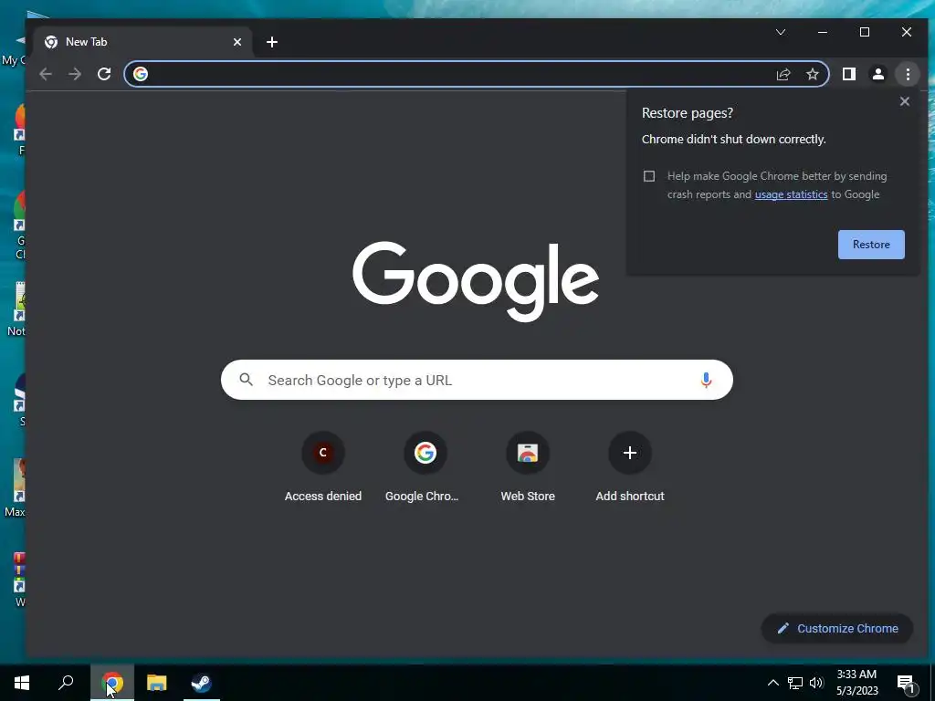
Task: Open the share this page icon
Action: coord(783,74)
